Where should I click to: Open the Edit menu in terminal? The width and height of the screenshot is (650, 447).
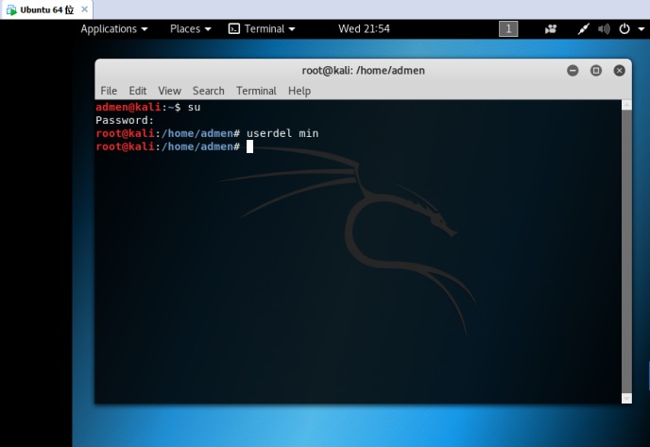tap(138, 91)
